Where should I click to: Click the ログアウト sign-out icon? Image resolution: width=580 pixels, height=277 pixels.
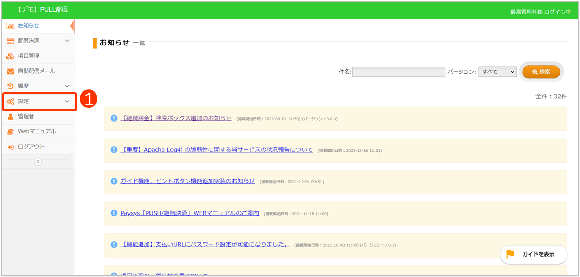coord(10,147)
